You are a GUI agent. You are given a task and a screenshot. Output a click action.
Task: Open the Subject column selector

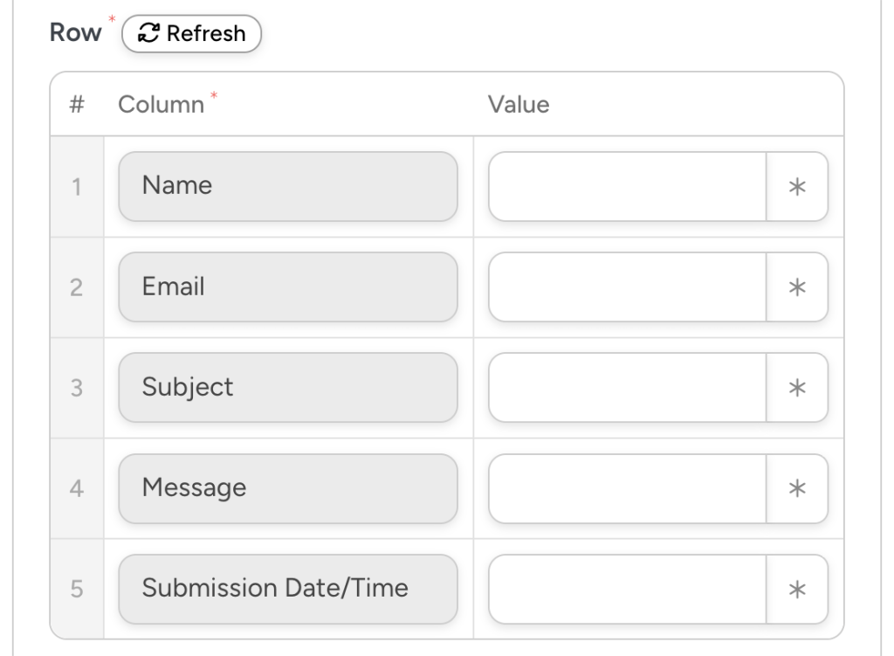(288, 387)
